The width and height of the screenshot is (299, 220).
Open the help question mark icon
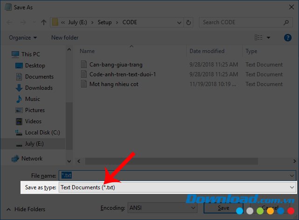287,38
